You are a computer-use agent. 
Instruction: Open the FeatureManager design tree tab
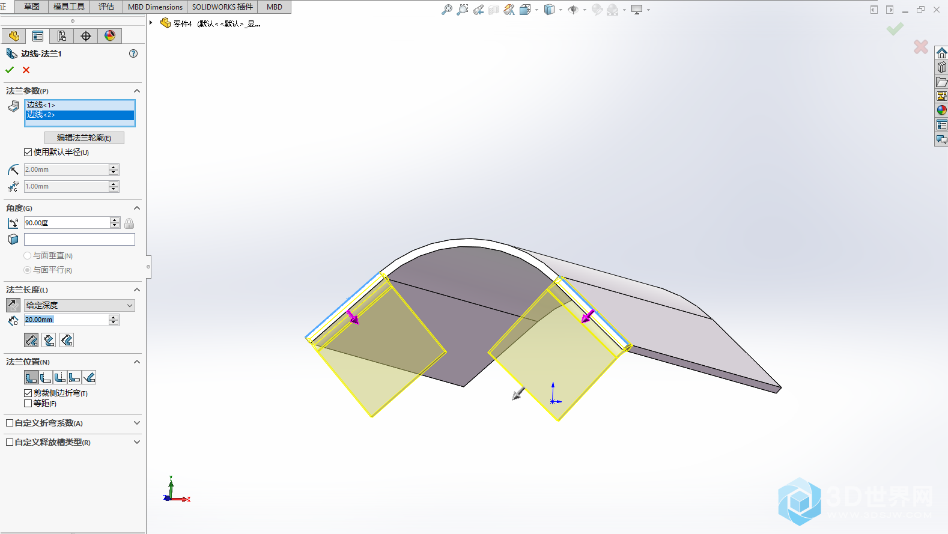pyautogui.click(x=14, y=36)
